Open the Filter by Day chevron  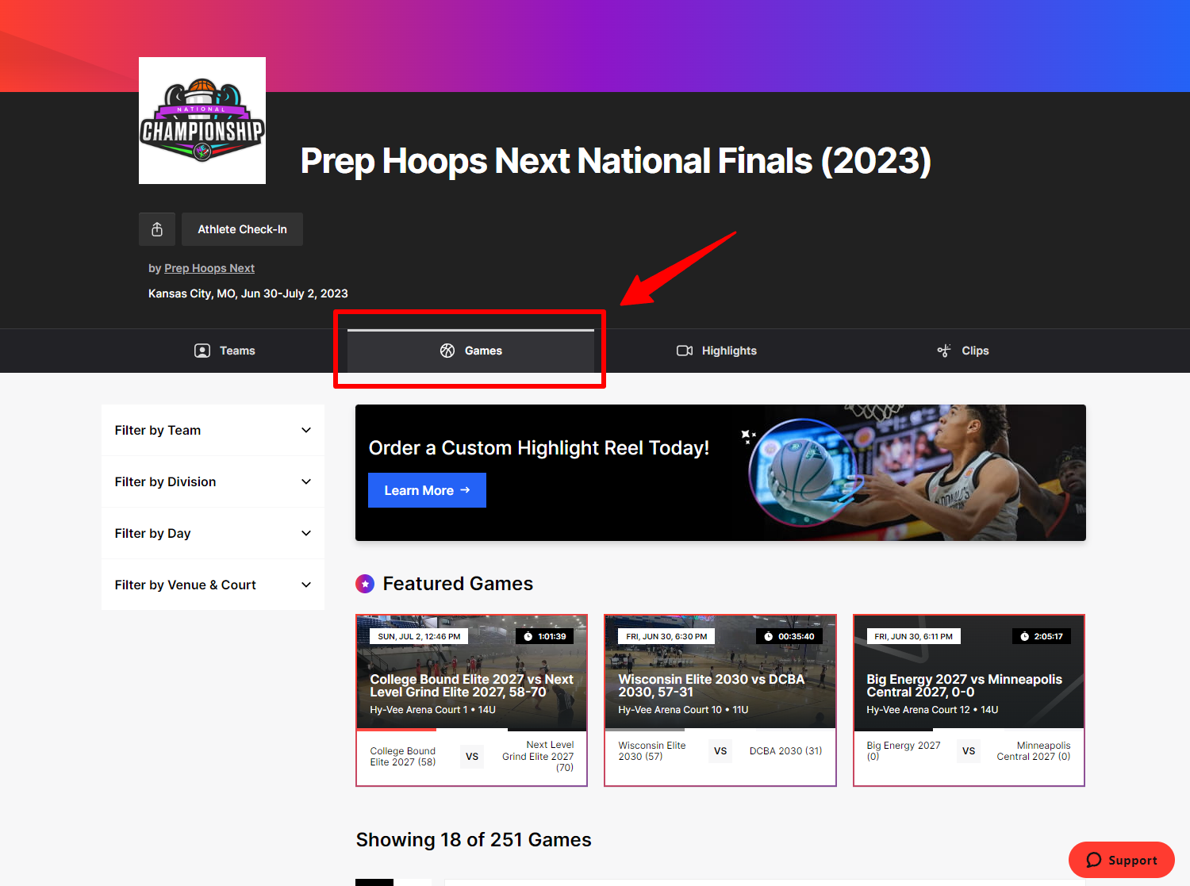click(x=306, y=533)
